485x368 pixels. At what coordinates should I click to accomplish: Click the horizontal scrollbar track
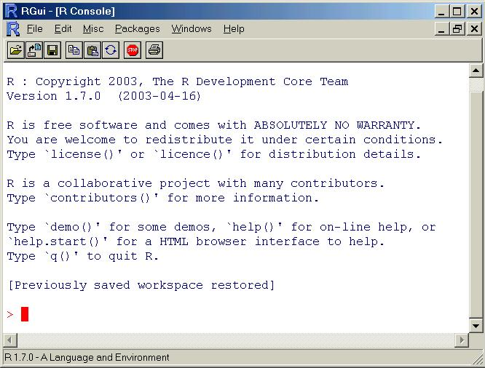point(236,340)
